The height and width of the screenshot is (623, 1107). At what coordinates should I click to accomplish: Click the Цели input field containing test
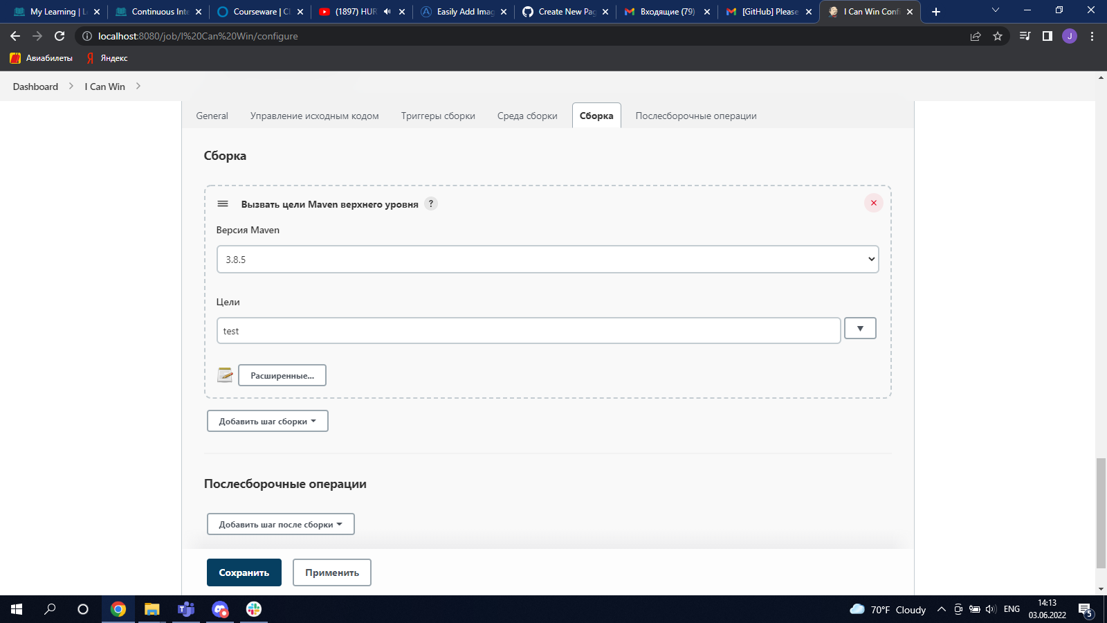(x=529, y=331)
